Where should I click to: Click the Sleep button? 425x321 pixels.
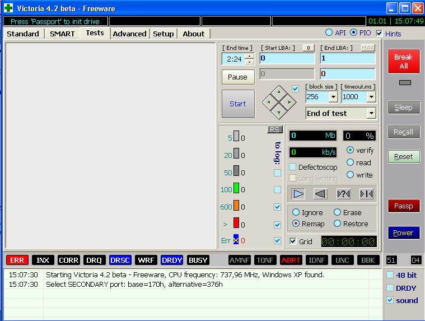tap(404, 108)
